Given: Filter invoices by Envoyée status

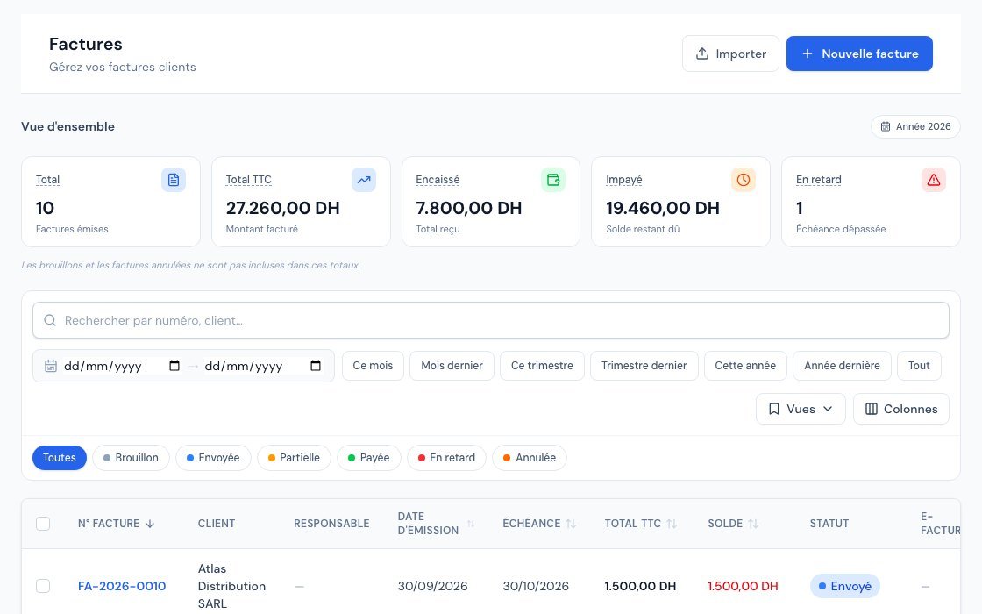Looking at the screenshot, I should (x=213, y=458).
